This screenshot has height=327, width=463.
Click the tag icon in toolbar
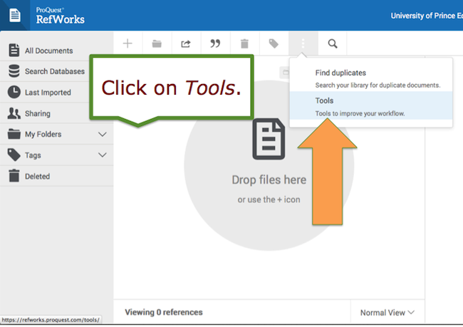point(274,43)
